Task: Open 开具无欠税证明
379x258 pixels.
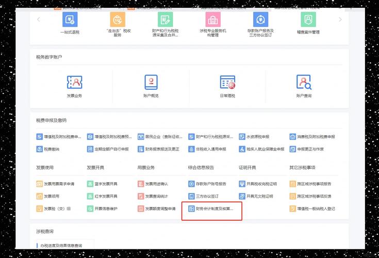Action: tap(256, 196)
